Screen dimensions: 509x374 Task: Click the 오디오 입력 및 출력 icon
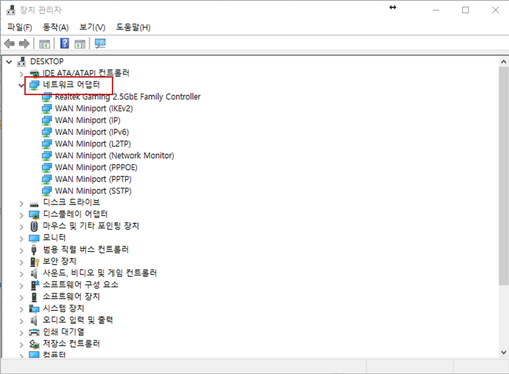point(34,320)
